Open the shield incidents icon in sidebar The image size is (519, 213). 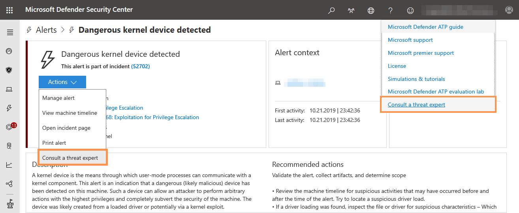click(9, 70)
